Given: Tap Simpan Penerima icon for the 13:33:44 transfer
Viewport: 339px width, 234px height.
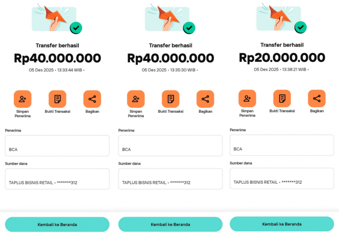Looking at the screenshot, I should click(23, 99).
